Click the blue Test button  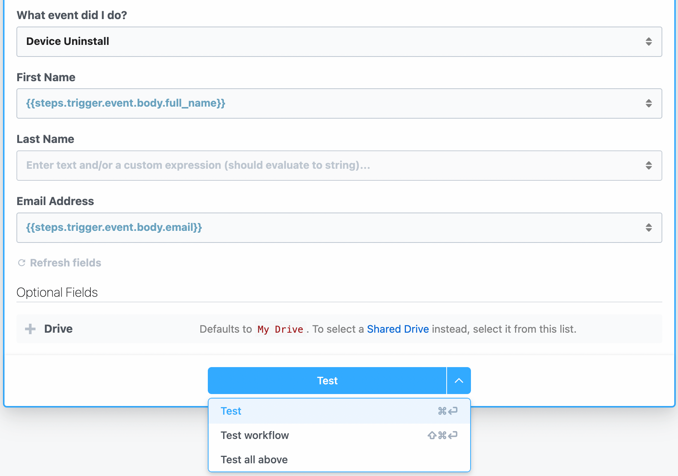click(327, 381)
